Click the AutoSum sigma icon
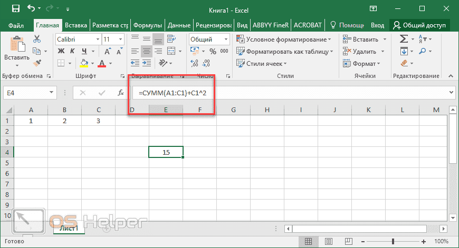This screenshot has width=459, height=248. 404,39
